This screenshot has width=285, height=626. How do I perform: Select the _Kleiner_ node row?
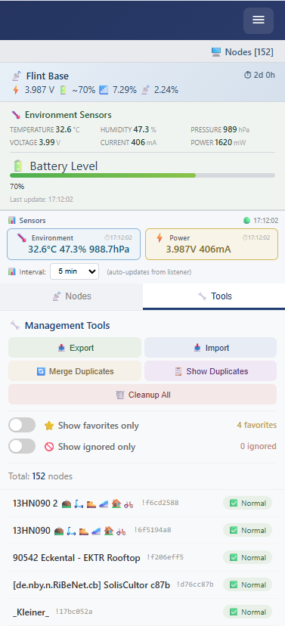pos(142,612)
